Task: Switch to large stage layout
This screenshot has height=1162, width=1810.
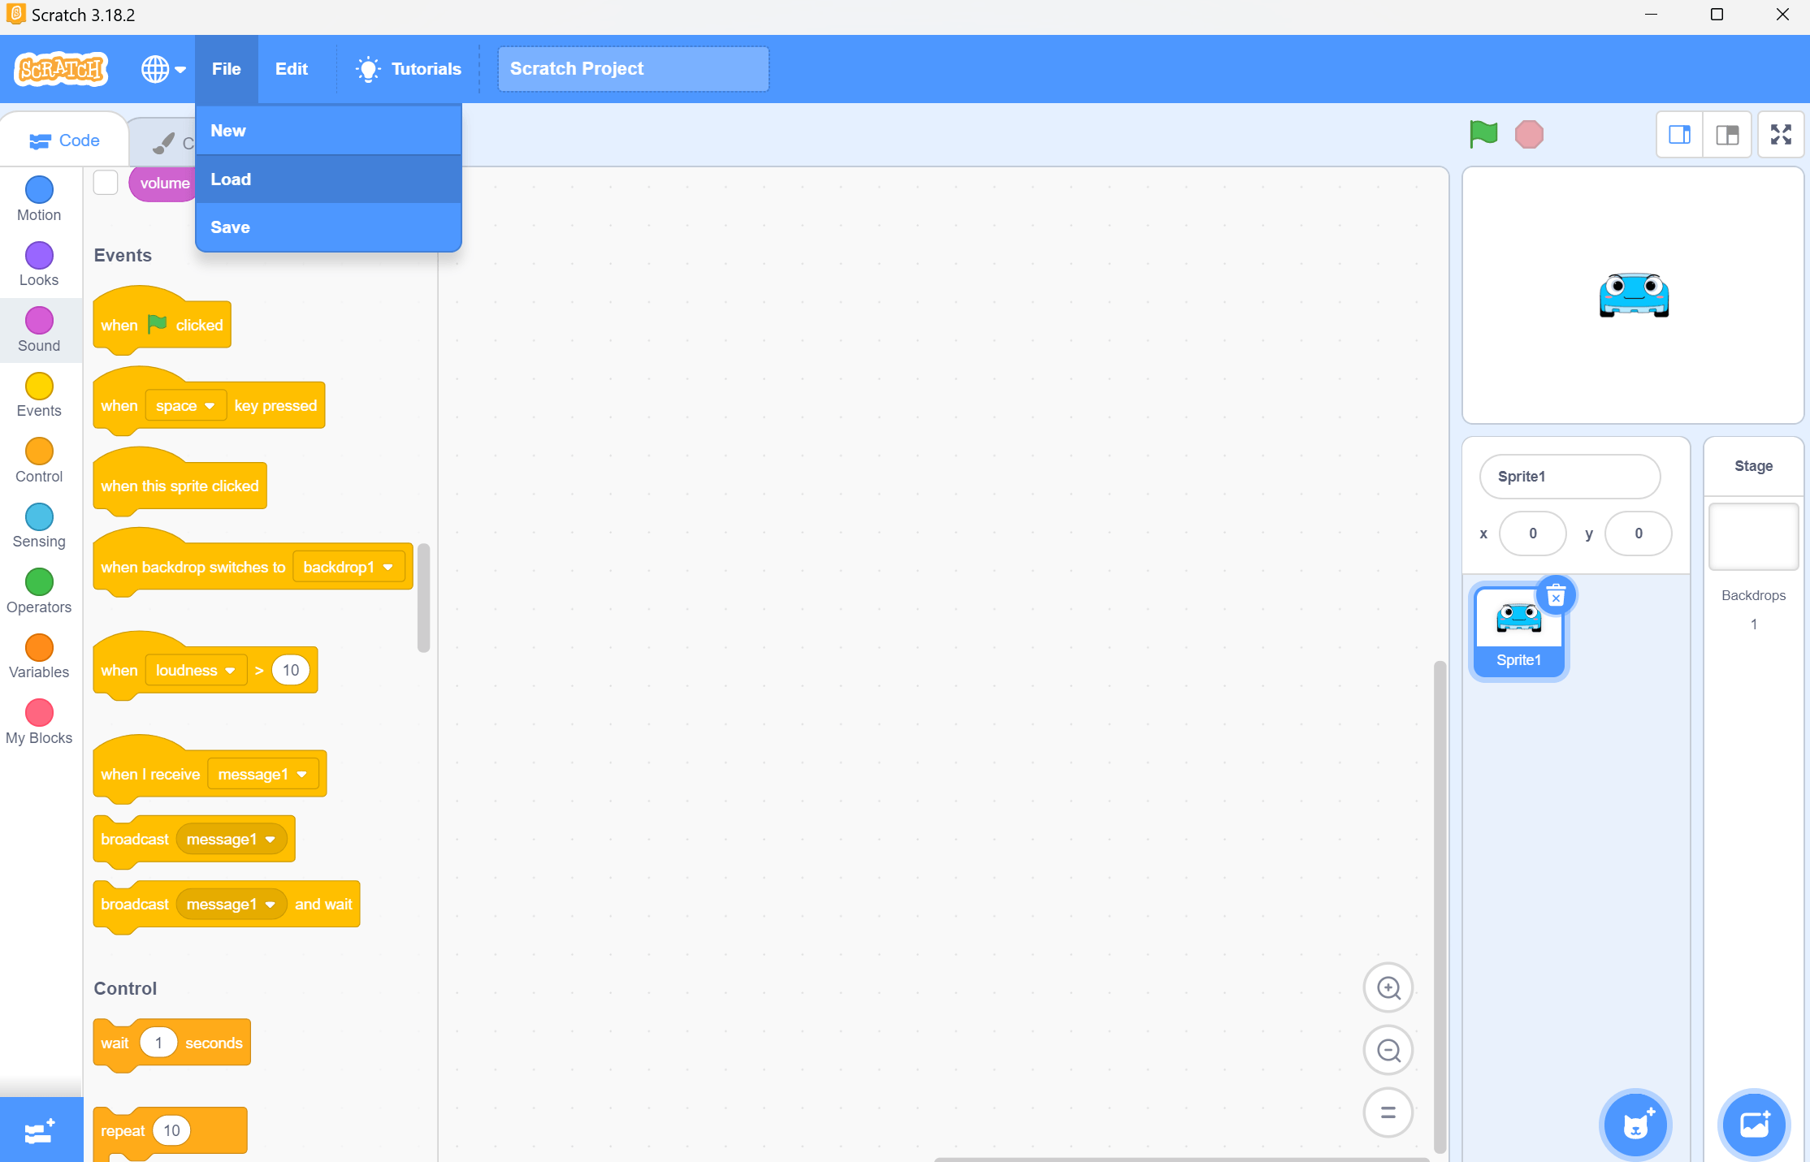Action: [1727, 135]
